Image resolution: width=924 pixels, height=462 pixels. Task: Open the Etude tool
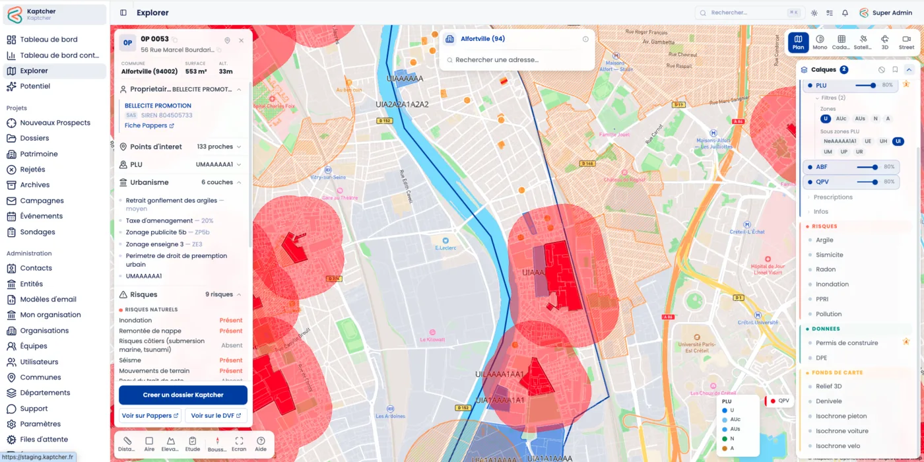[x=193, y=444]
